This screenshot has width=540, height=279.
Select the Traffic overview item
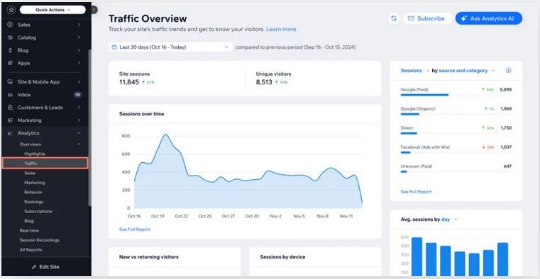tap(45, 163)
